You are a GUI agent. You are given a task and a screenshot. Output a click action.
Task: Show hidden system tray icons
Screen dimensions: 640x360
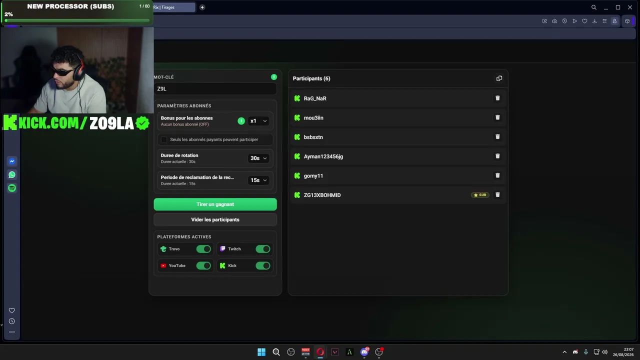click(564, 352)
